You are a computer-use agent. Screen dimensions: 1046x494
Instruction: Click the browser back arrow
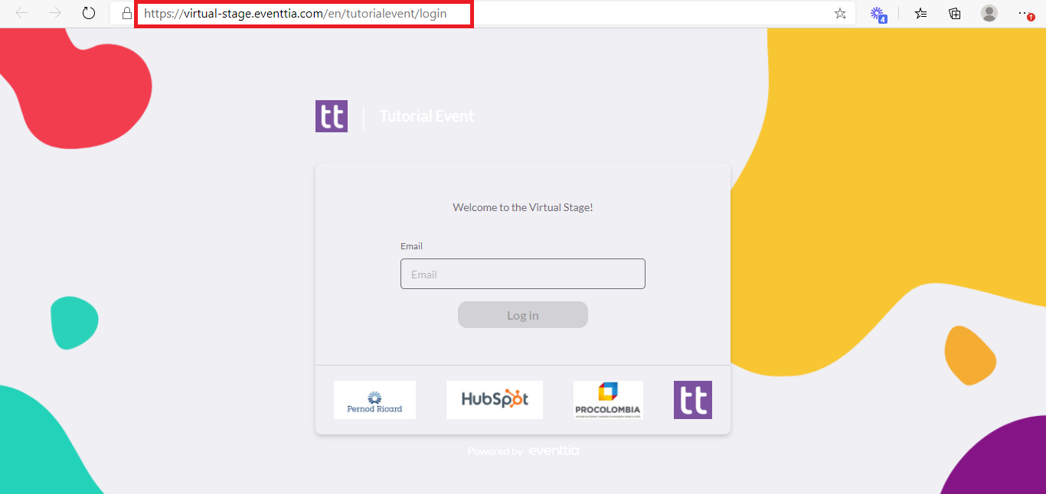[x=21, y=13]
